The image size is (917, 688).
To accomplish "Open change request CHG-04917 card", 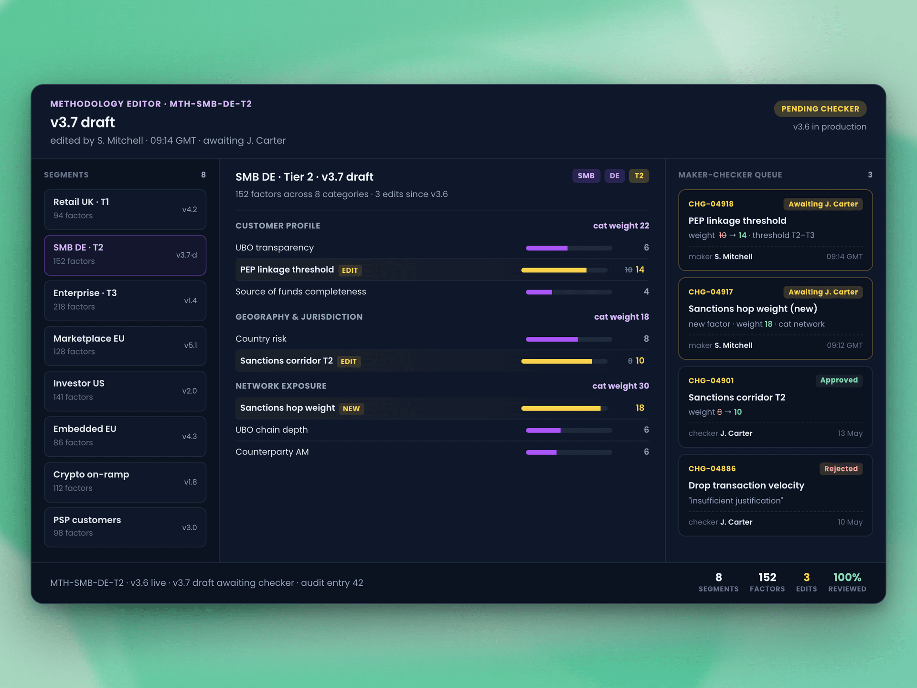I will tap(775, 318).
